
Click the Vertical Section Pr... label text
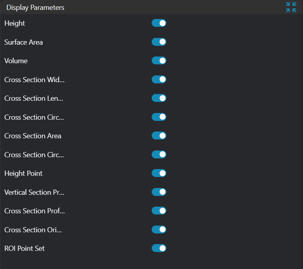(34, 192)
